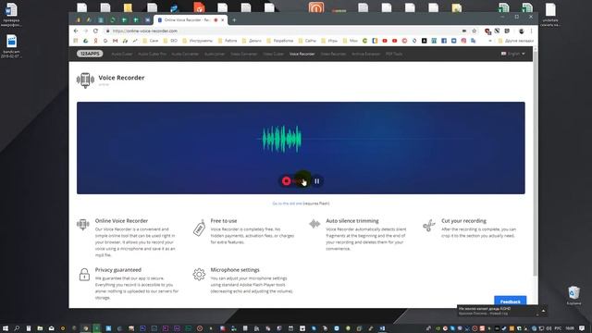This screenshot has width=592, height=333.
Task: Open a new browser tab
Action: [x=234, y=20]
